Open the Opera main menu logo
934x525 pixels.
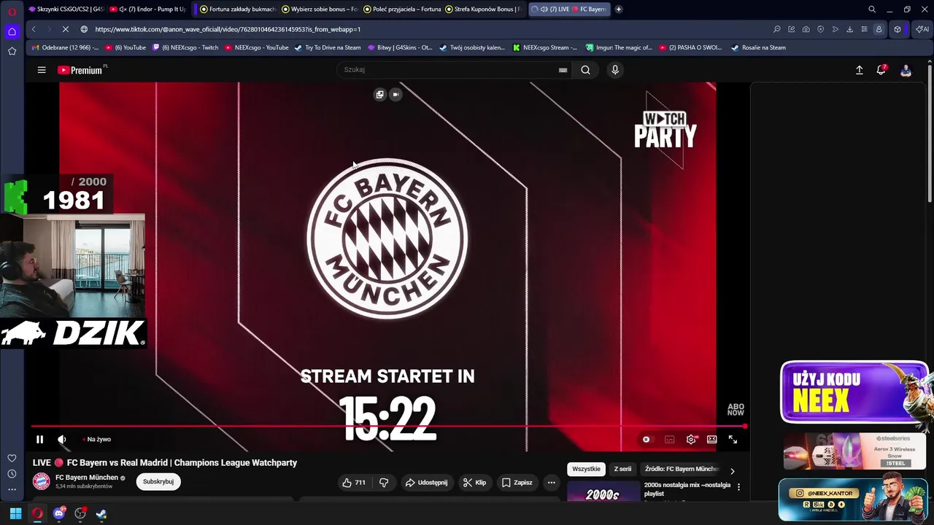point(12,10)
